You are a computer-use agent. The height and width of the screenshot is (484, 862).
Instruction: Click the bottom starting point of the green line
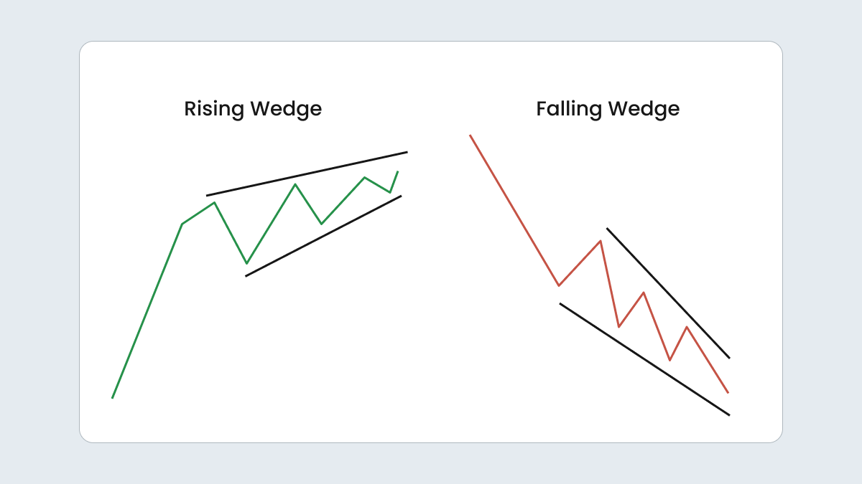tap(113, 397)
